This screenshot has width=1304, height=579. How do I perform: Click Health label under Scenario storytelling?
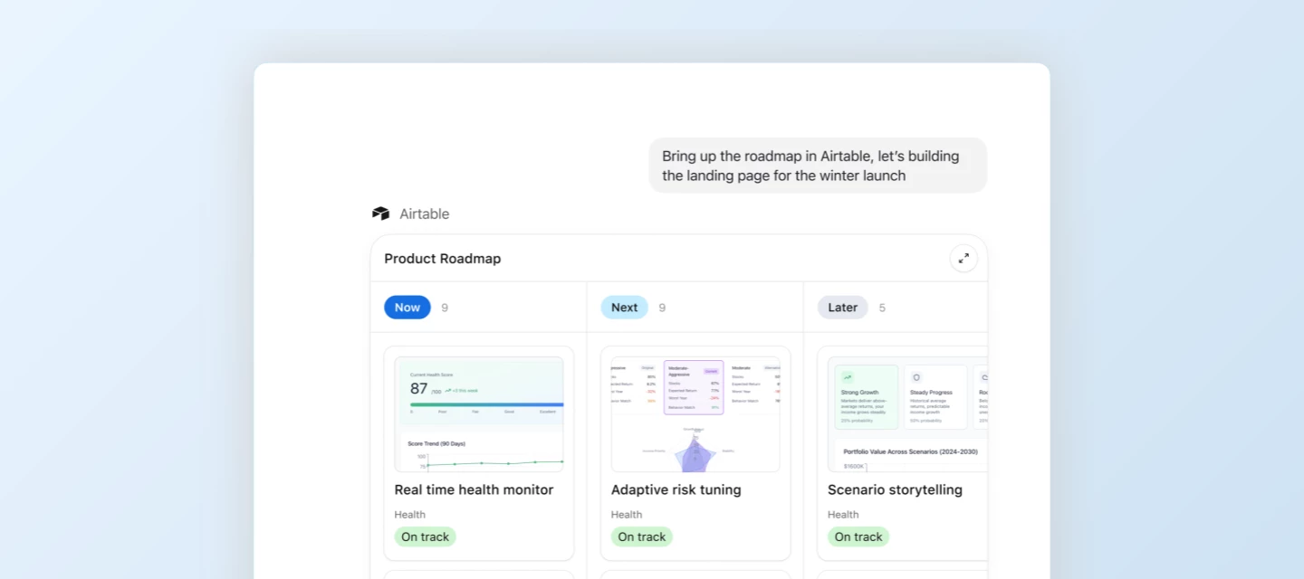(x=843, y=515)
